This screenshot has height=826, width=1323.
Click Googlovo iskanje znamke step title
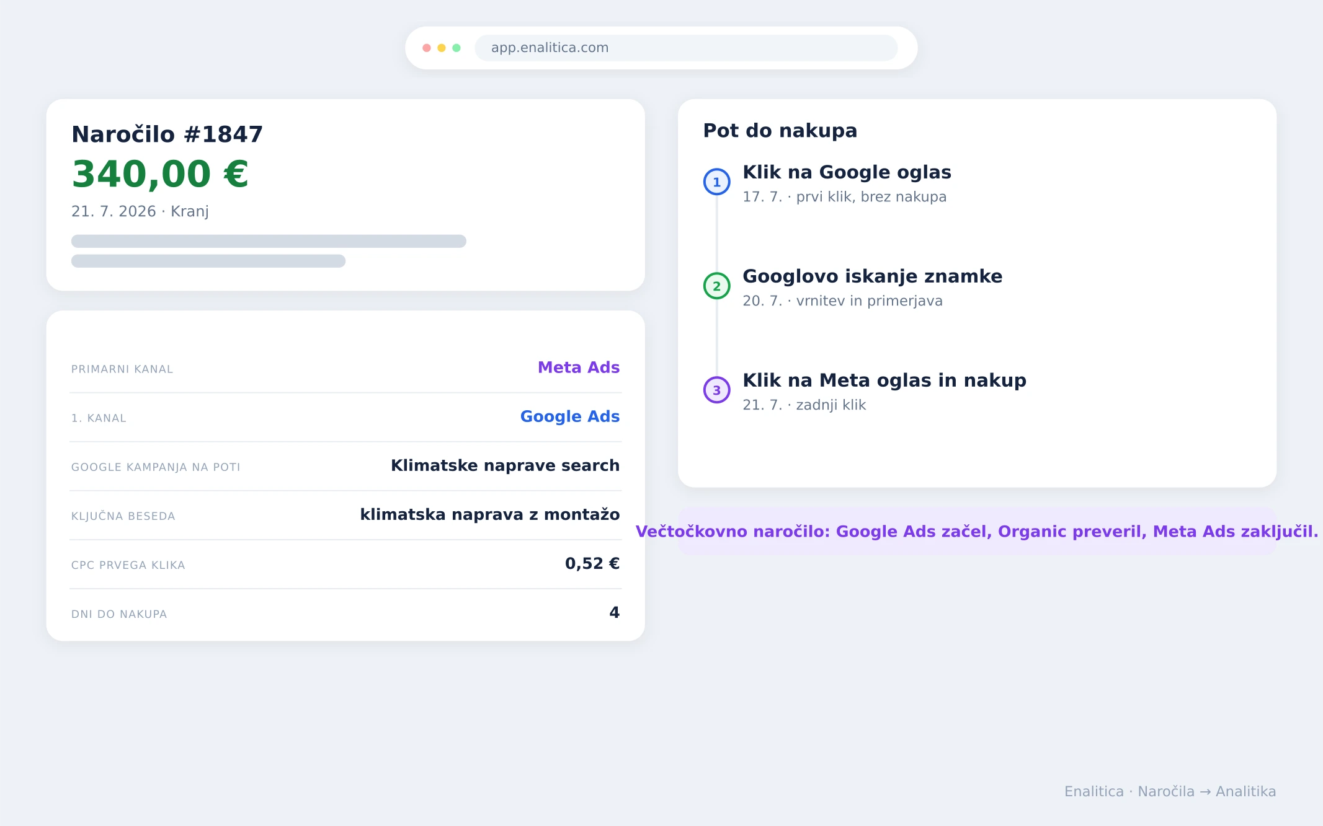tap(873, 276)
